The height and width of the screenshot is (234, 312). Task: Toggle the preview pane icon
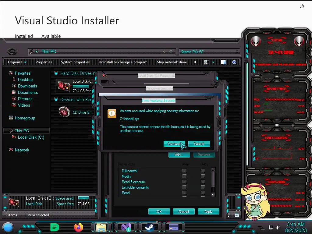(223, 62)
